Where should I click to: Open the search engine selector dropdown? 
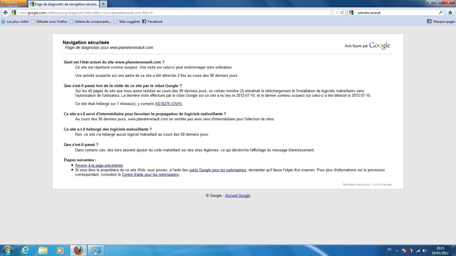point(353,13)
